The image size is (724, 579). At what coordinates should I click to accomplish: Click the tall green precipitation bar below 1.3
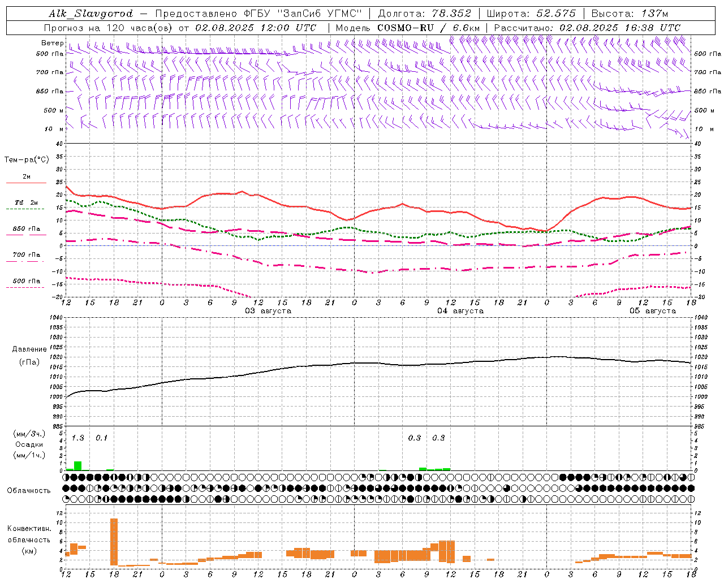(x=77, y=466)
